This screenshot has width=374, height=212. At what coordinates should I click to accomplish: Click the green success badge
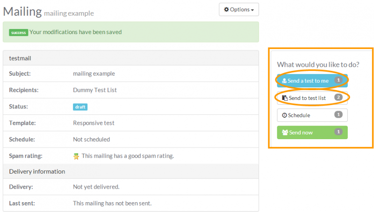click(x=18, y=33)
